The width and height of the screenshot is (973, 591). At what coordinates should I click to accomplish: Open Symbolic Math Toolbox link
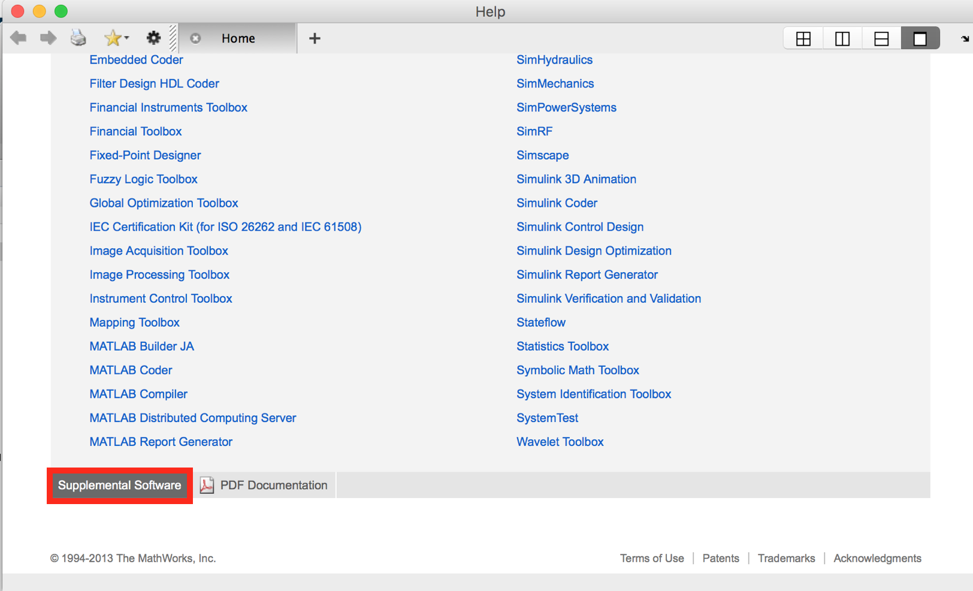point(578,370)
